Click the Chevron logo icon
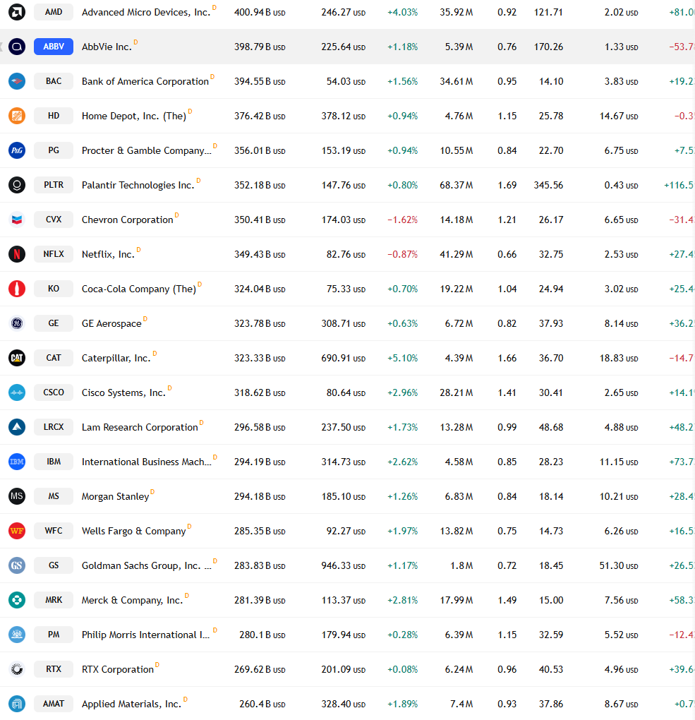The image size is (695, 720). (17, 220)
